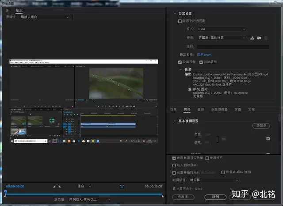The height and width of the screenshot is (206, 283).
Task: Enable 与序列设置匹配 checkbox
Action: [180, 21]
